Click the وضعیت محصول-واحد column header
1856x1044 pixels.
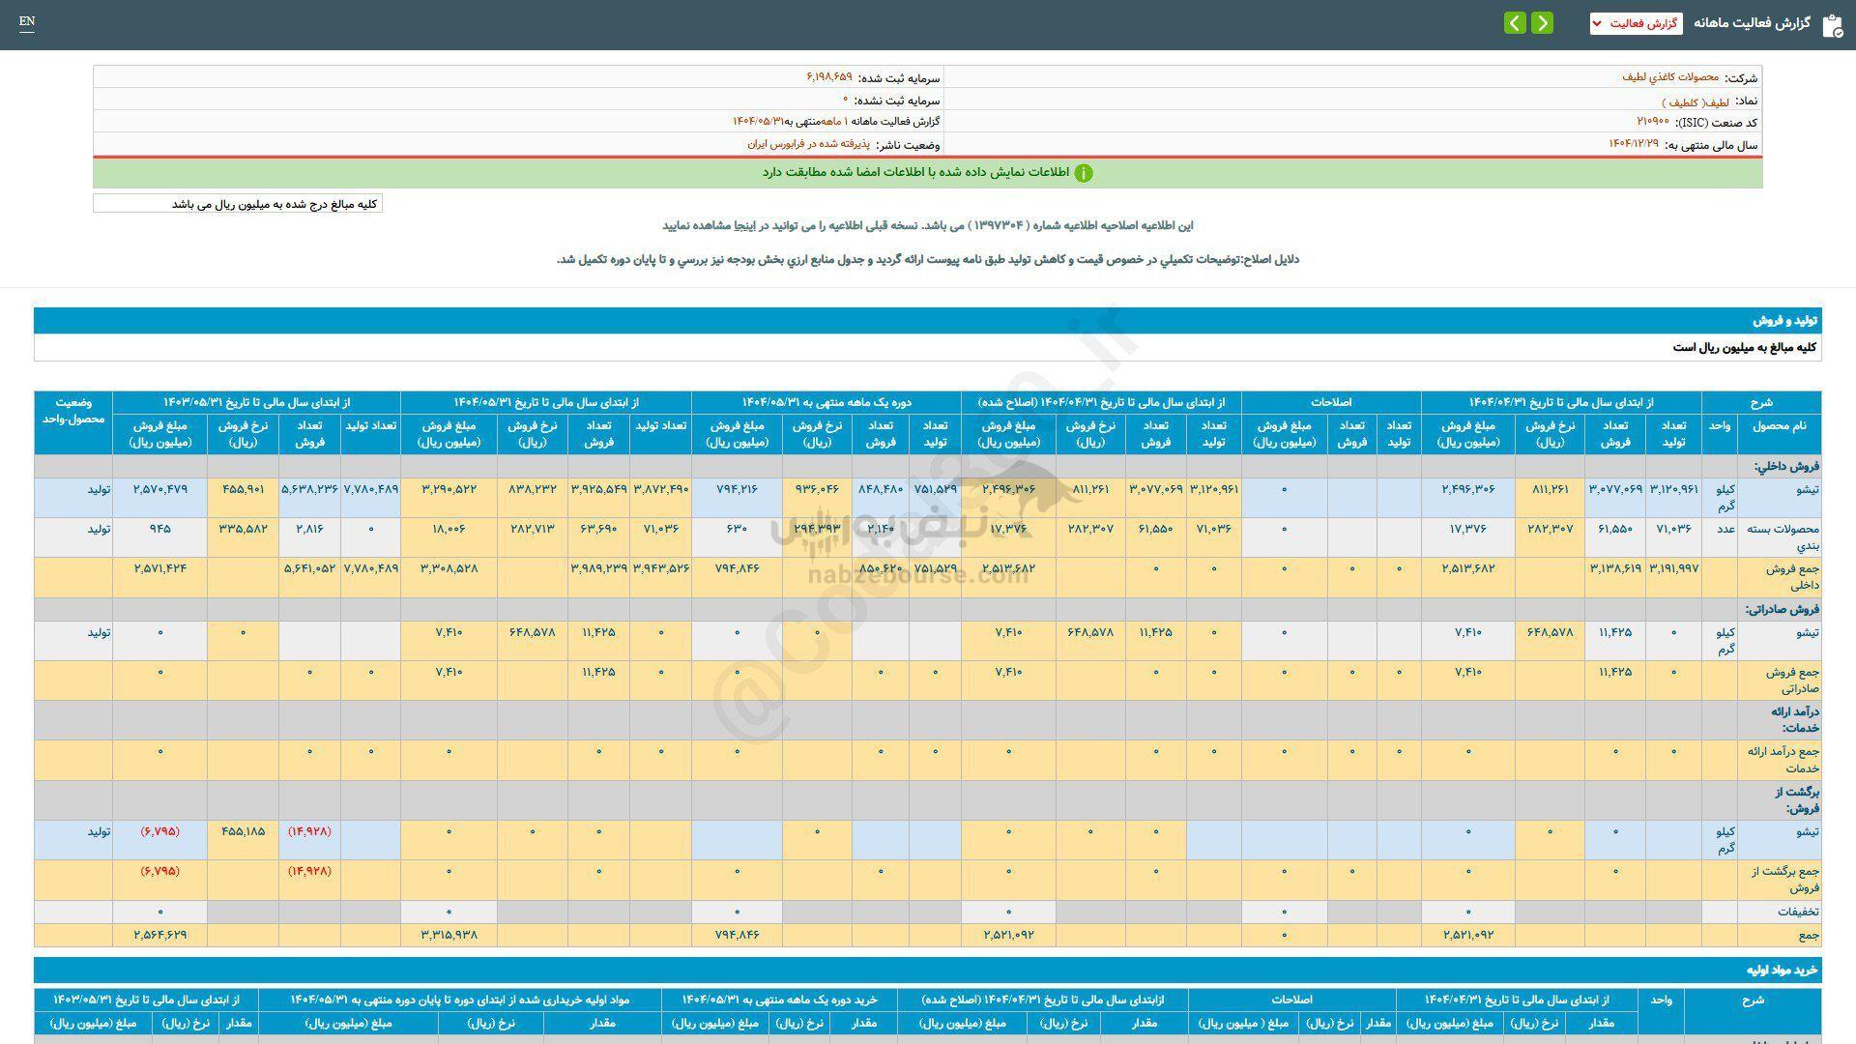(73, 411)
